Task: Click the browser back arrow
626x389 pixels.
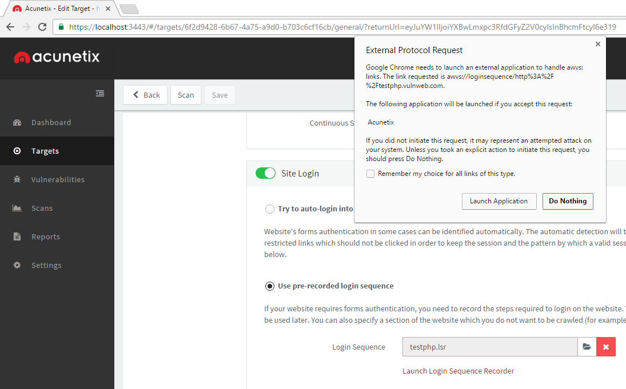Action: pyautogui.click(x=10, y=27)
